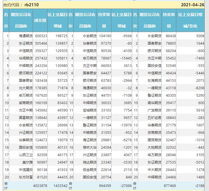Click the date 2021-04-26

[x=192, y=5]
